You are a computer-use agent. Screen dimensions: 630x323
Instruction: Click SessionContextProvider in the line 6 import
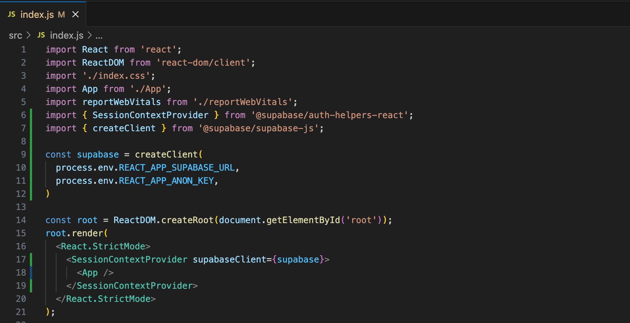(150, 115)
